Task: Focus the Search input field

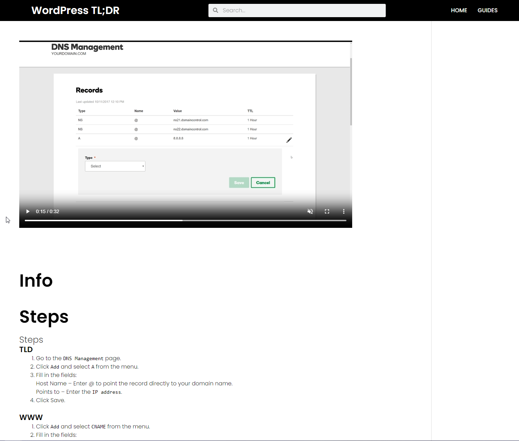Action: coord(297,10)
